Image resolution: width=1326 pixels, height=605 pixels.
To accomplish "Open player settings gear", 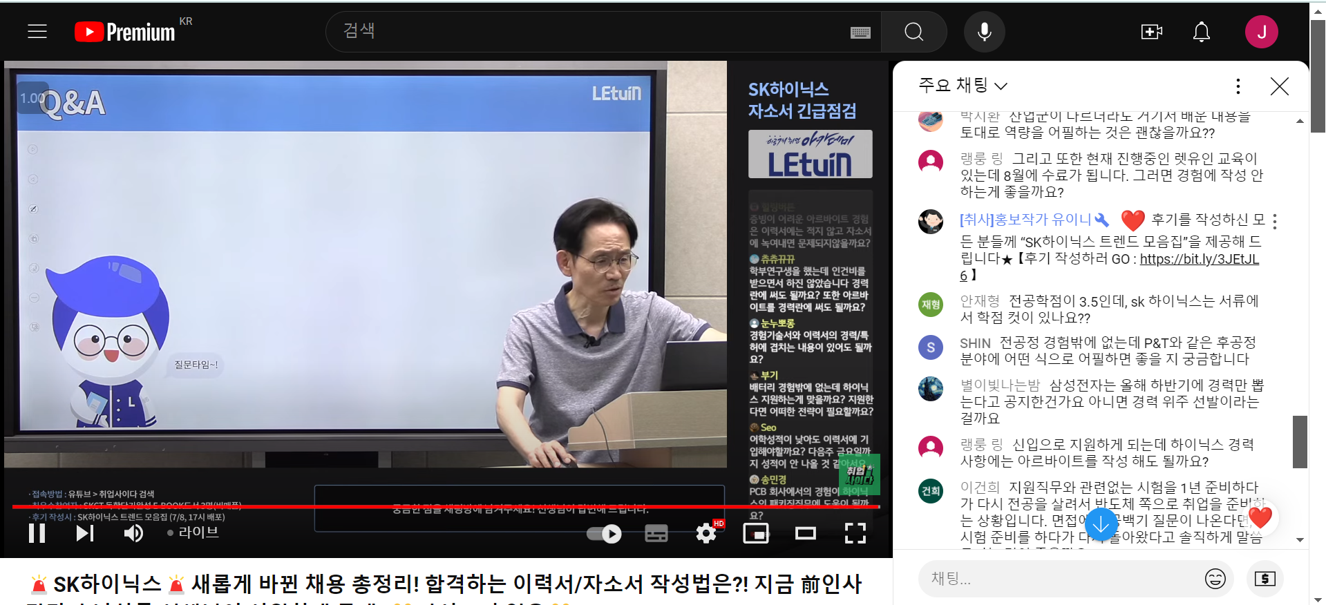I will tap(706, 533).
